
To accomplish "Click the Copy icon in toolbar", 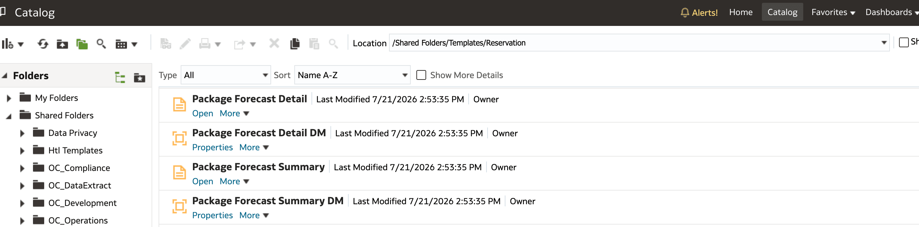I will tap(295, 44).
